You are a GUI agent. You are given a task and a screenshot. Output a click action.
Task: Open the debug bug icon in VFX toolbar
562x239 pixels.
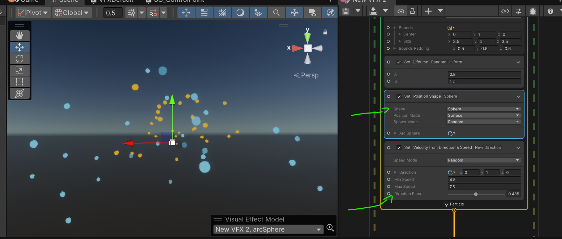tap(533, 11)
